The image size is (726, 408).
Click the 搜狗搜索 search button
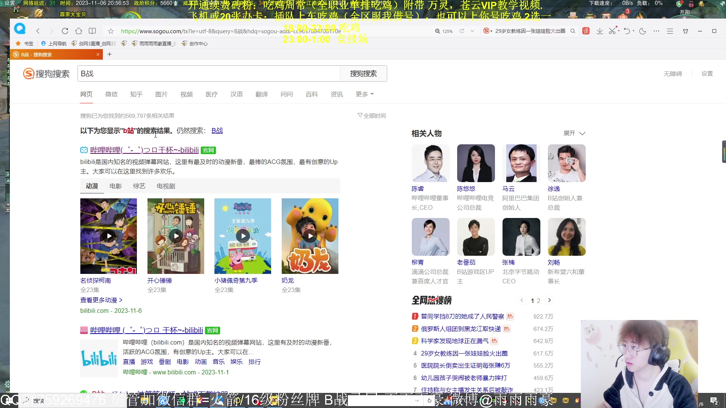363,74
